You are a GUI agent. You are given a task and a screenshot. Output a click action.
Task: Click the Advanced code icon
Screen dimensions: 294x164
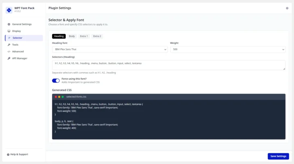click(x=9, y=51)
